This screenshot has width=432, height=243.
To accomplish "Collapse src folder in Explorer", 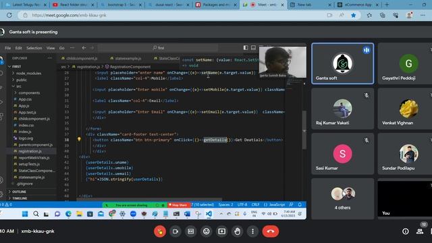I will [18, 86].
